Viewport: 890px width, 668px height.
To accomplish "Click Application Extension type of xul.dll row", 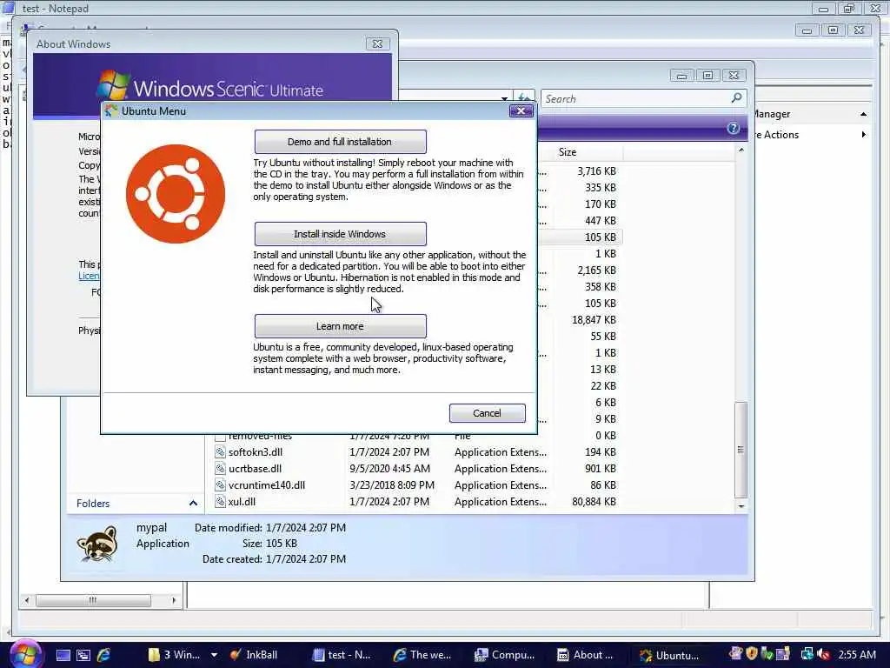I will 501,502.
